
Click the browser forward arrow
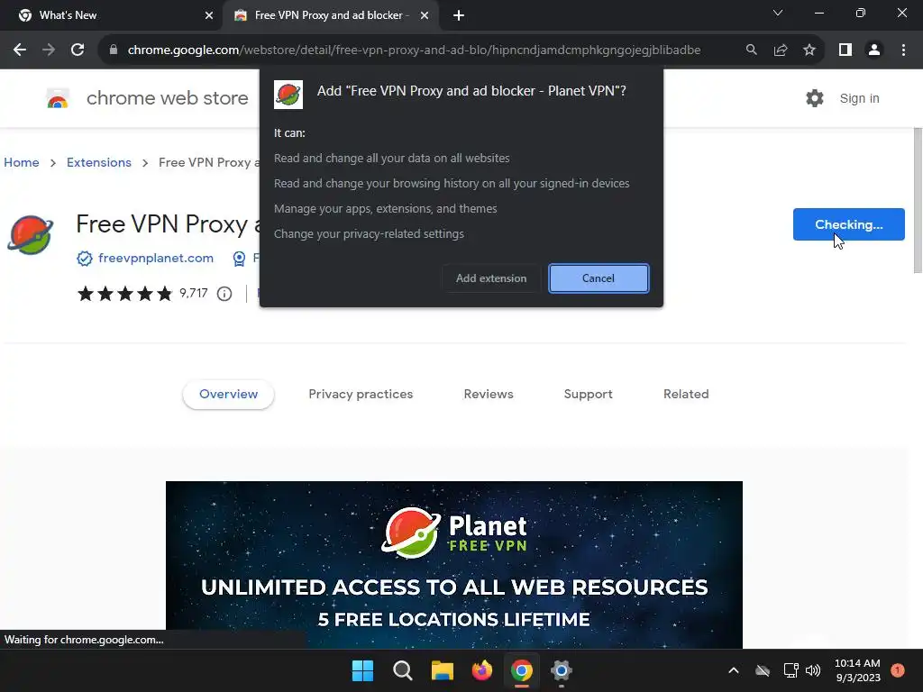coord(49,50)
